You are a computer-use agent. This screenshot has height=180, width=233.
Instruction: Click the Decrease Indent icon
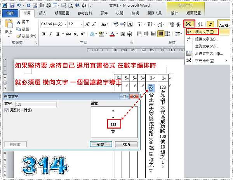coord(172,24)
